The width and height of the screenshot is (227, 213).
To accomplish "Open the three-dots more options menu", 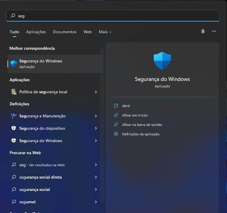I will tap(214, 31).
